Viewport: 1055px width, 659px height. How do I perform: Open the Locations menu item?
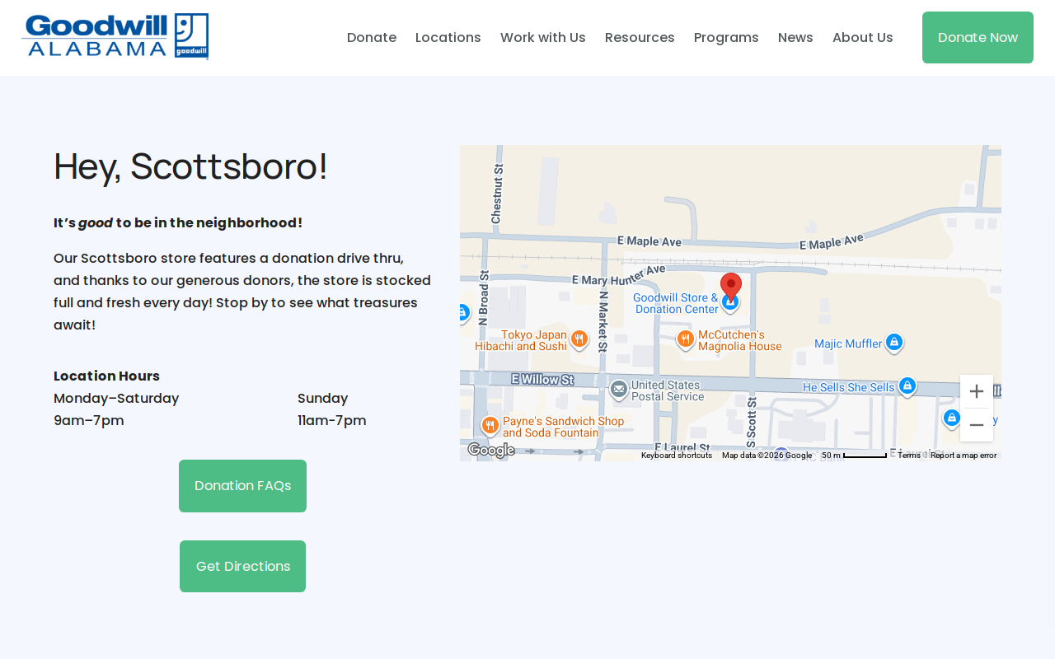pos(448,38)
